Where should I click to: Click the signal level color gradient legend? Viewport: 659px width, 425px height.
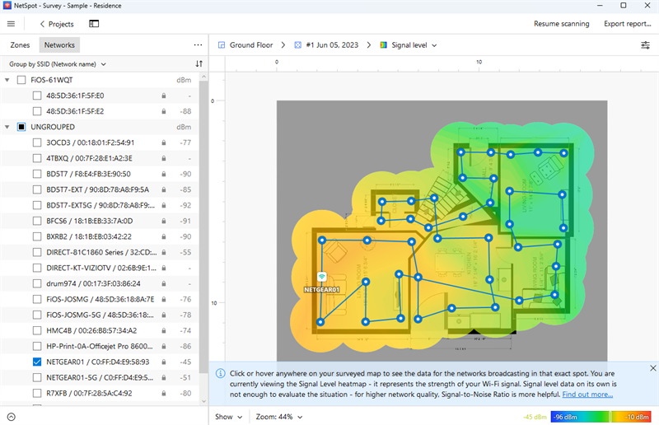tap(602, 417)
